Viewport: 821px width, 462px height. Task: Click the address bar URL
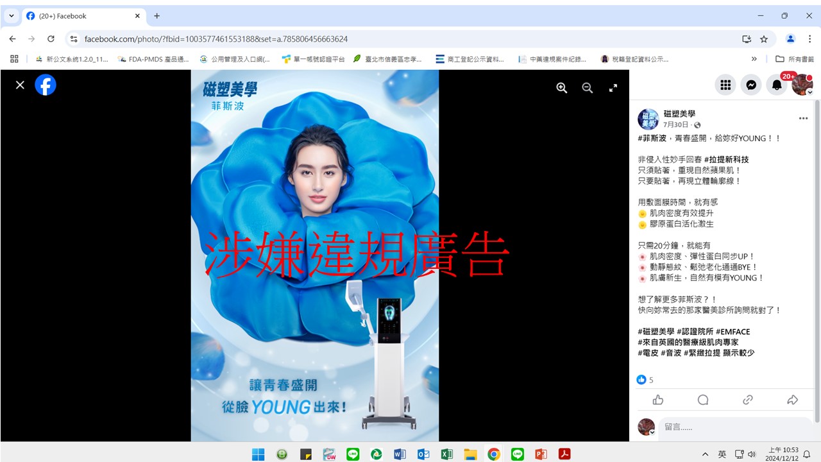216,39
